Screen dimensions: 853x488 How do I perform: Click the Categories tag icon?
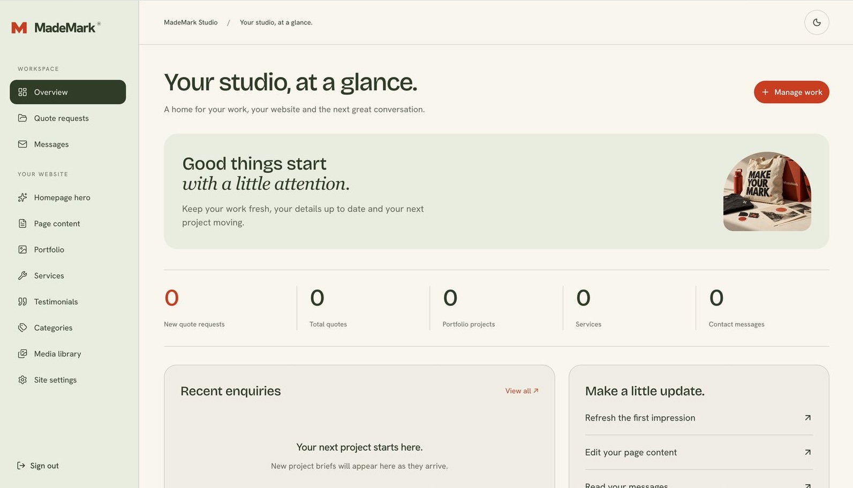point(22,328)
